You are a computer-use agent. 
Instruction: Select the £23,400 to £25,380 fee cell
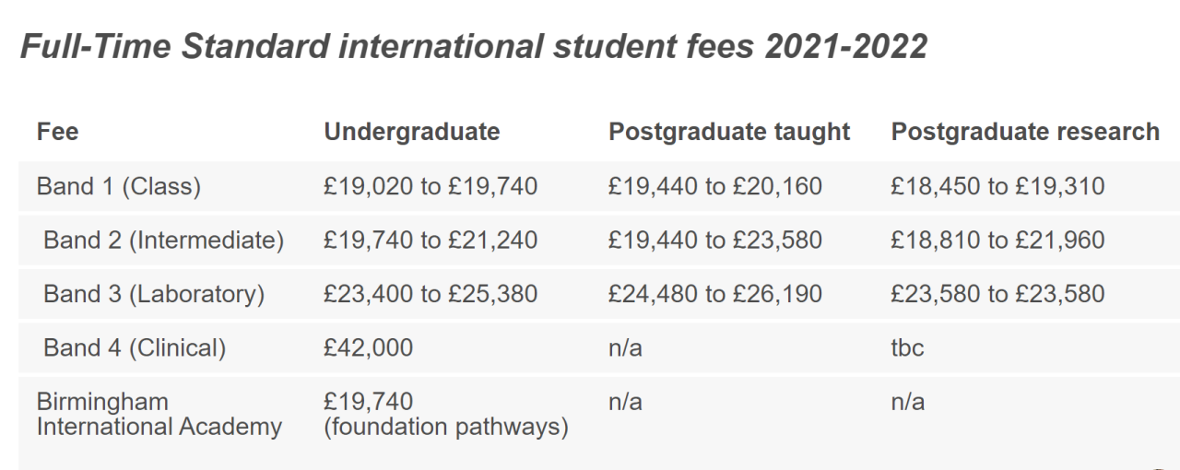[430, 294]
